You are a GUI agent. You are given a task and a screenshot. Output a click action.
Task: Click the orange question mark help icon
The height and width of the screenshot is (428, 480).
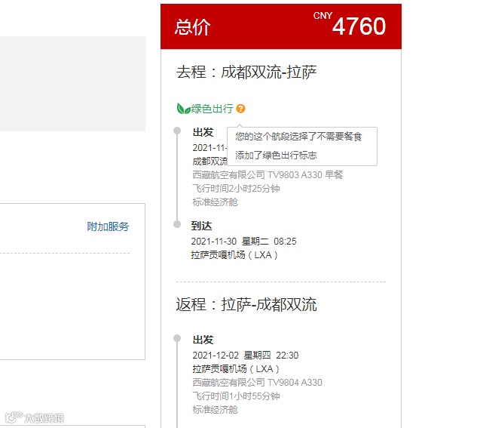click(x=240, y=109)
